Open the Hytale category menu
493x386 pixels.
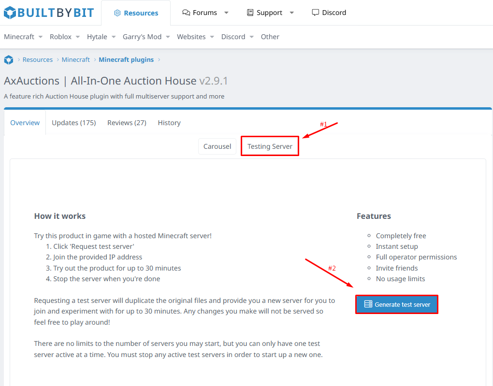click(x=97, y=37)
